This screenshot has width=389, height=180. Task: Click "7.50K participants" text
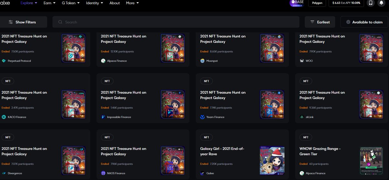click(23, 51)
